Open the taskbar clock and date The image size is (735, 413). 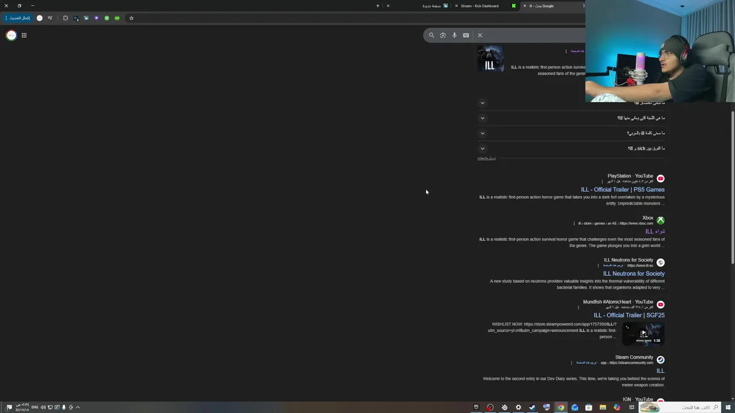22,407
